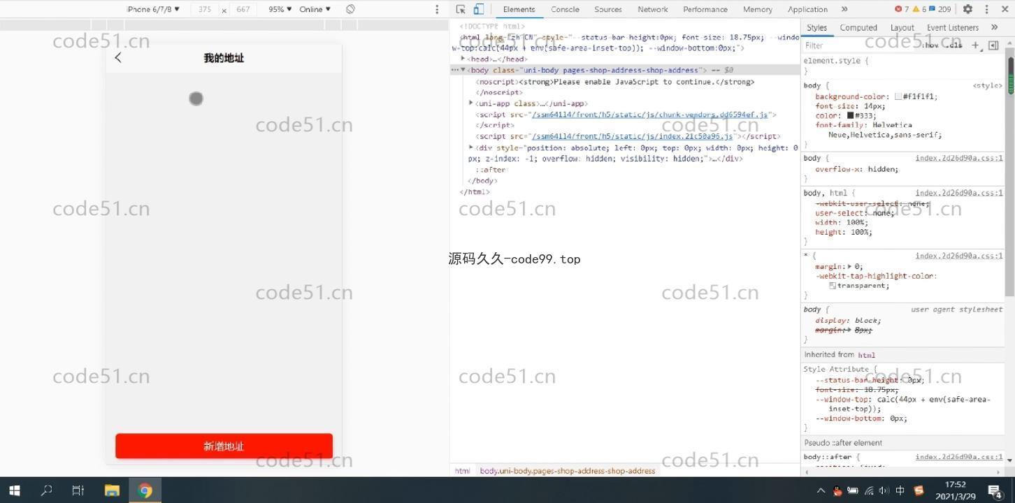The image size is (1015, 503).
Task: Select the Styles pane tab
Action: (x=816, y=27)
